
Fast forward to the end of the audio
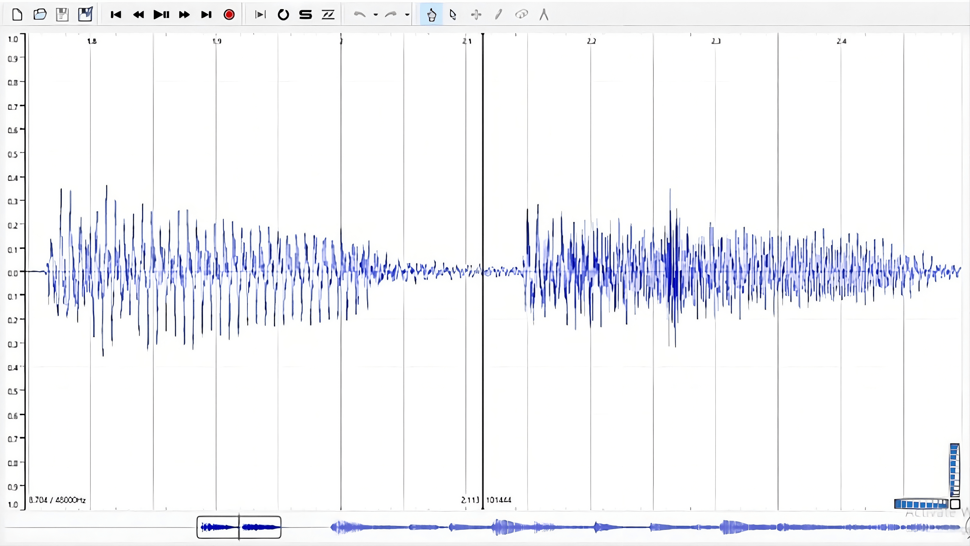click(207, 15)
